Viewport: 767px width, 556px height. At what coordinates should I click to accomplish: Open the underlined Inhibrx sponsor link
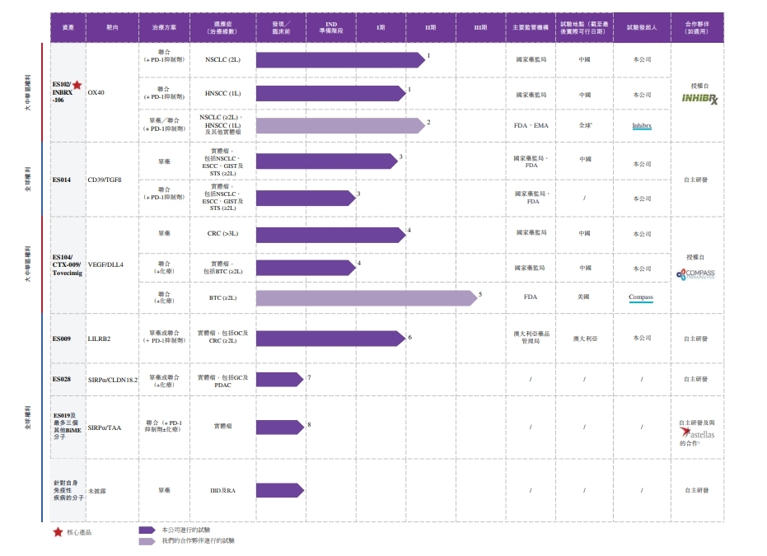(x=642, y=126)
